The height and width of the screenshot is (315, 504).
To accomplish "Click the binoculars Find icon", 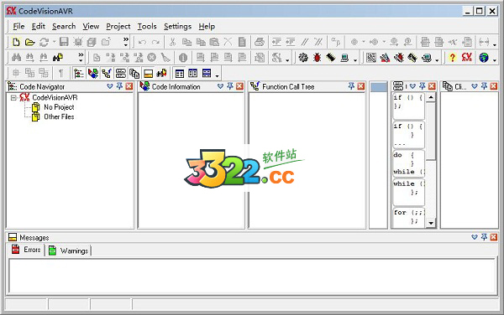I will [16, 58].
